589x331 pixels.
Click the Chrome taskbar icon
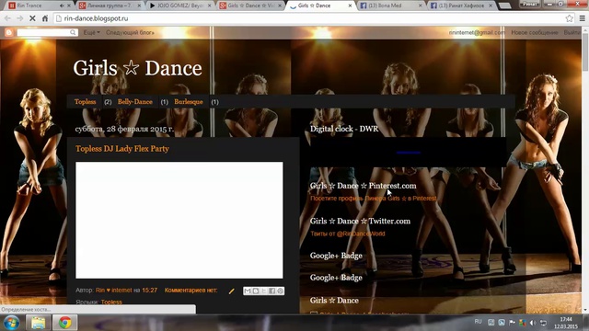pyautogui.click(x=65, y=323)
